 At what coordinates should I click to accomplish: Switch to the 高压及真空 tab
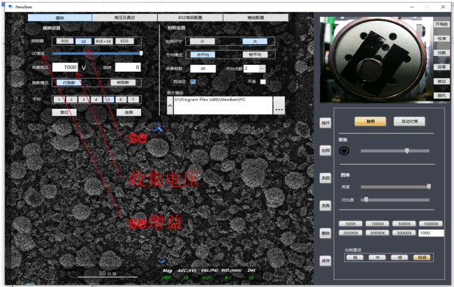(x=124, y=18)
